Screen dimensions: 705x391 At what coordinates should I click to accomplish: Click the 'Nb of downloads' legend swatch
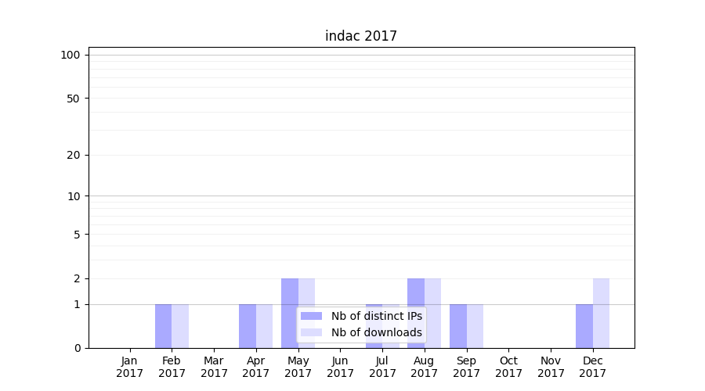(311, 332)
